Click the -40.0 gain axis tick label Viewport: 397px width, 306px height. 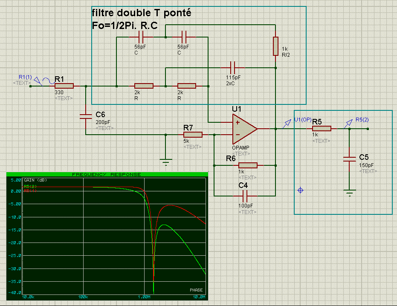coord(14,293)
